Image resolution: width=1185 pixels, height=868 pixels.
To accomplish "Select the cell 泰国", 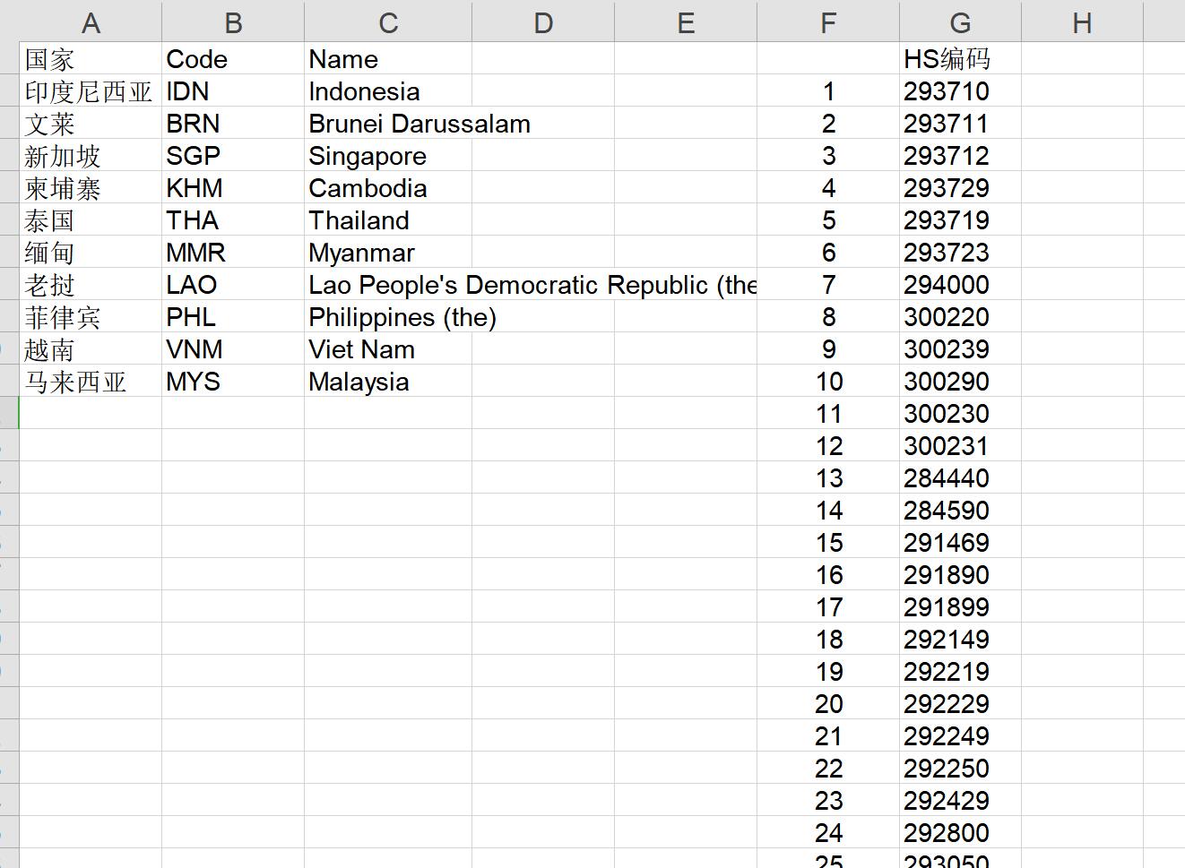I will coord(91,219).
